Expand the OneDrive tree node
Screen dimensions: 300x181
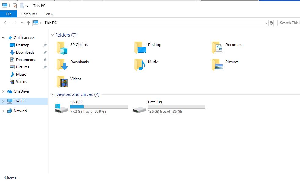coord(3,91)
